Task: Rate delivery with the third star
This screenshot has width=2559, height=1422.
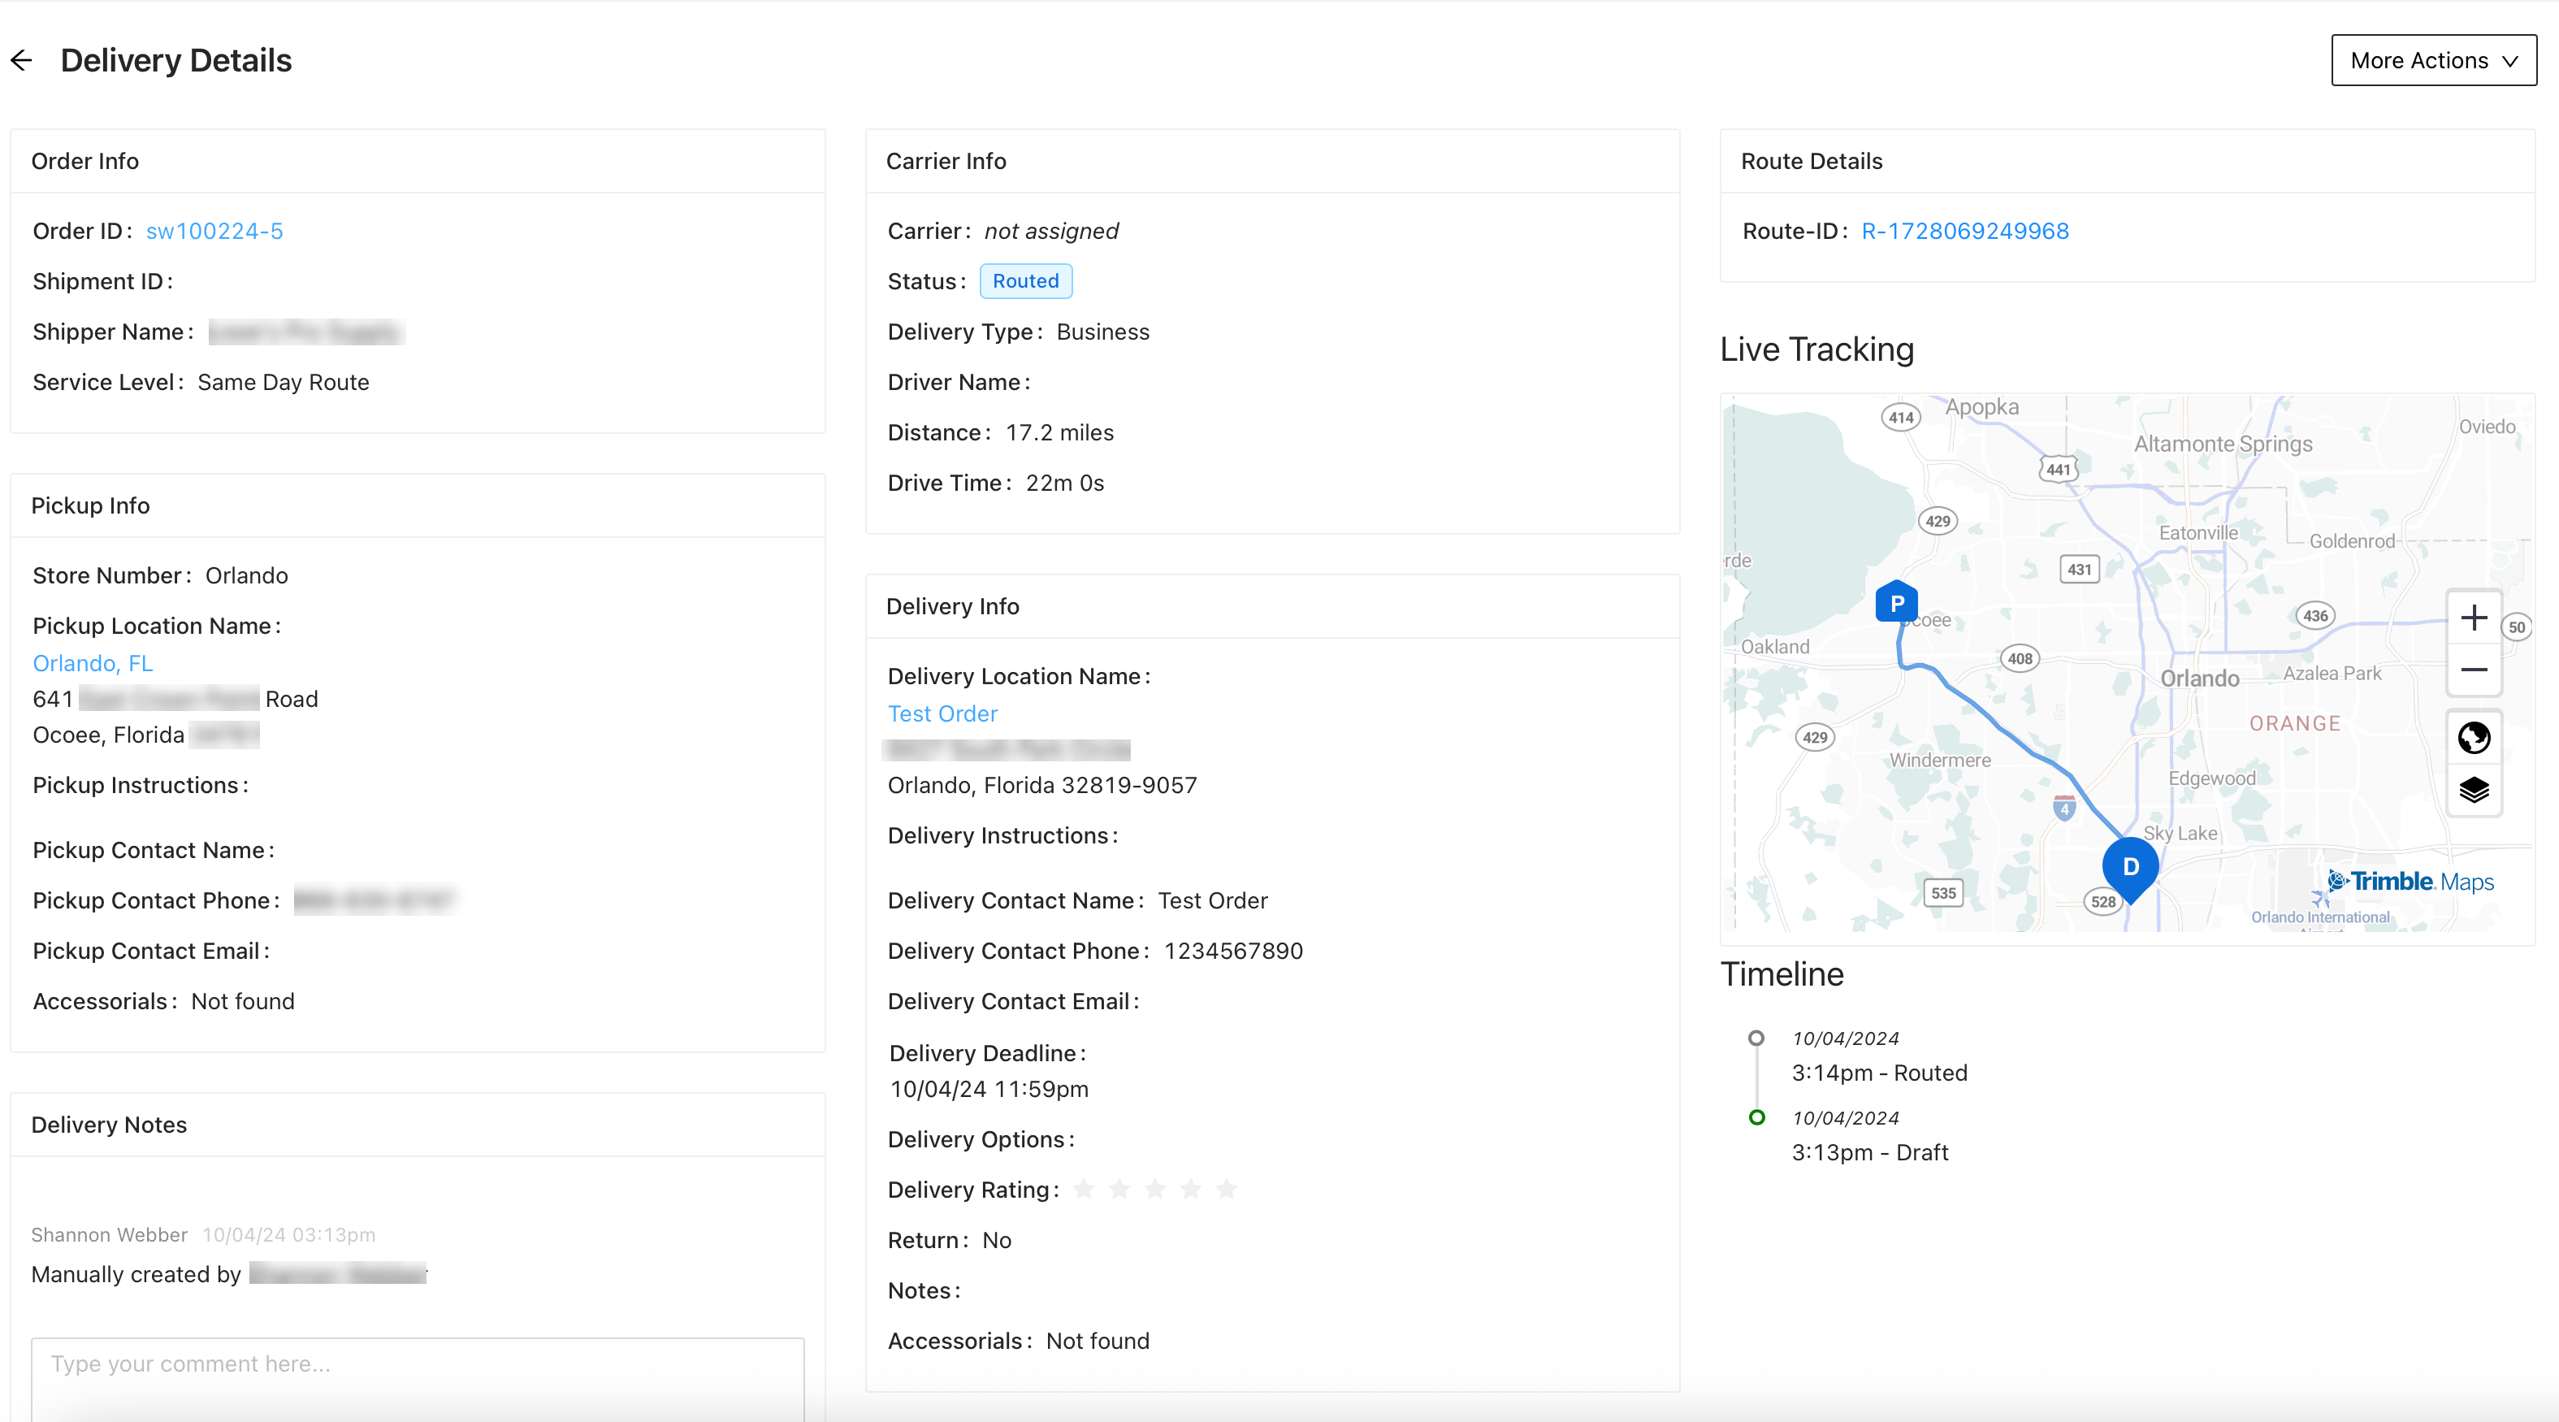Action: click(x=1155, y=1190)
